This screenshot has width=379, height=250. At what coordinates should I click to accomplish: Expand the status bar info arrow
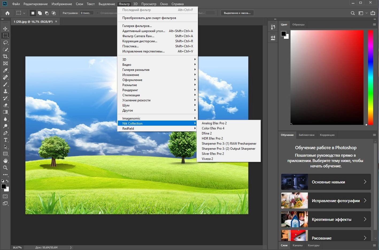point(71,247)
